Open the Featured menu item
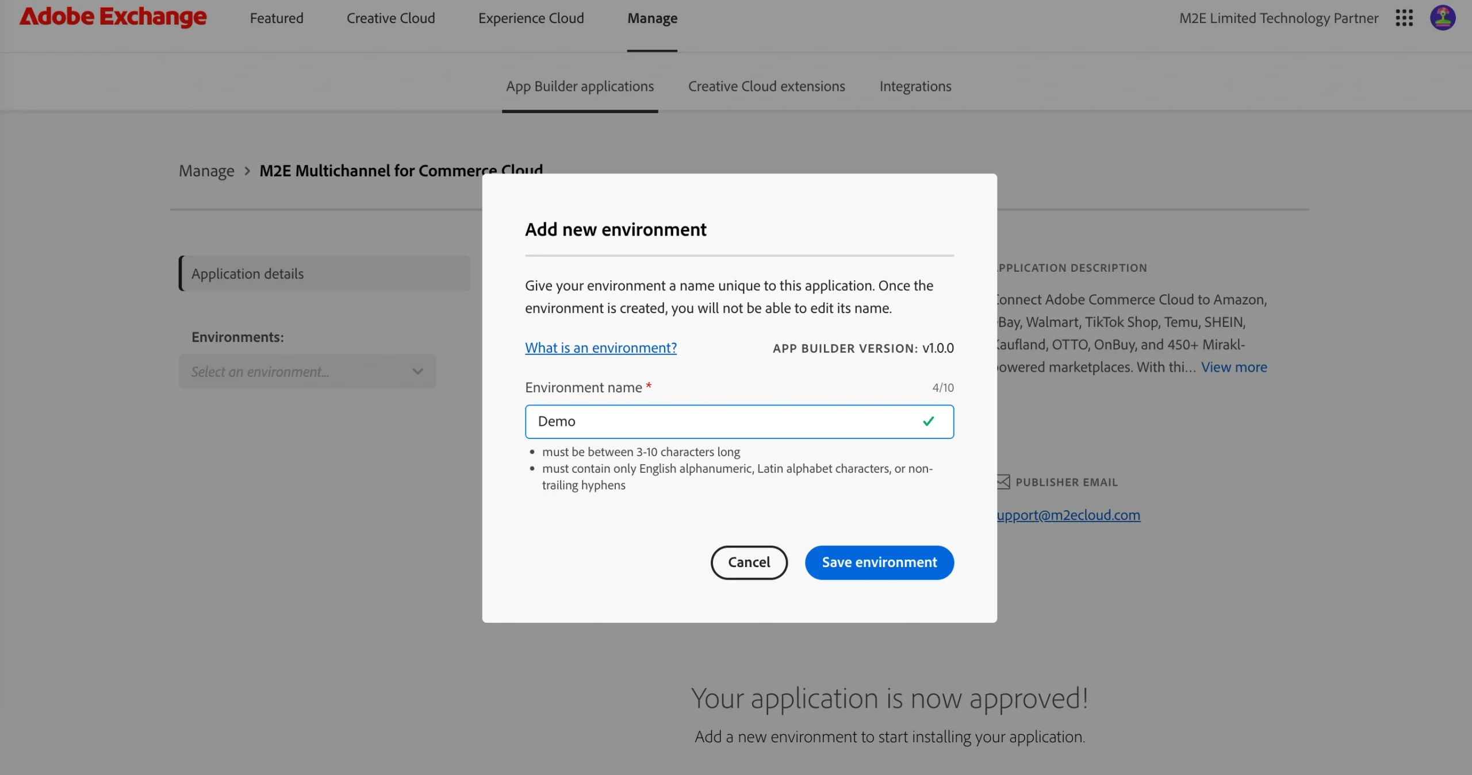Image resolution: width=1472 pixels, height=775 pixels. point(277,18)
